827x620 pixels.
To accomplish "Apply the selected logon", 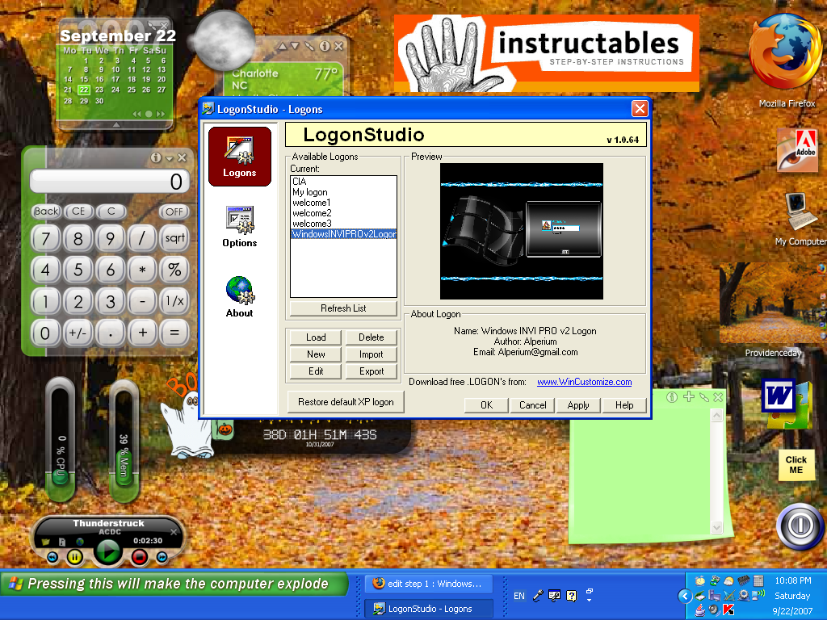I will 578,405.
